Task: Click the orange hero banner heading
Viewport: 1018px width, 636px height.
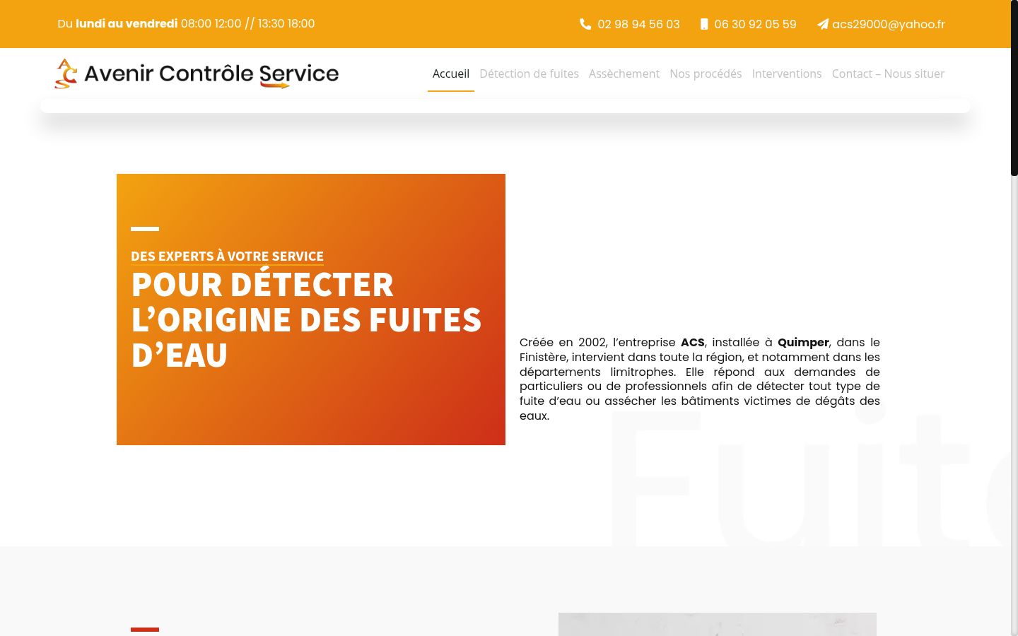Action: pyautogui.click(x=306, y=319)
